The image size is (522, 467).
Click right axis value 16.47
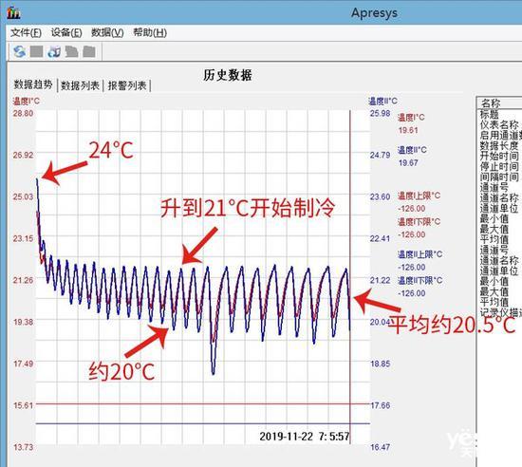tap(380, 447)
